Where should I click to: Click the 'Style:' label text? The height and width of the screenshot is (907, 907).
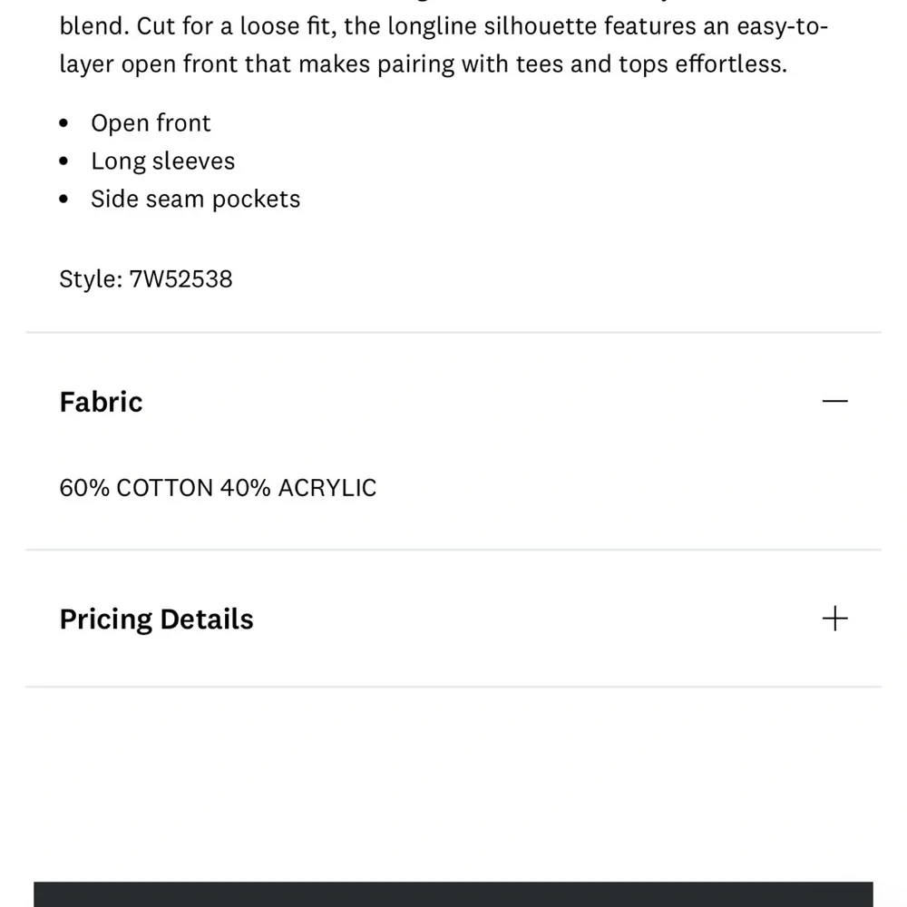[91, 279]
